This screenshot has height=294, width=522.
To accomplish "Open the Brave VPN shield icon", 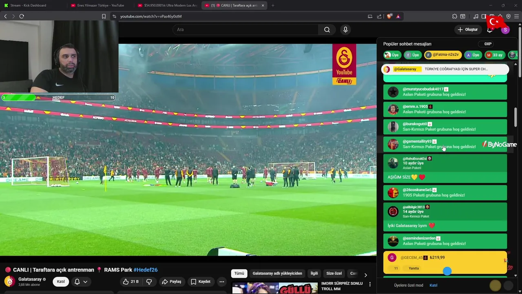I will coord(508,16).
